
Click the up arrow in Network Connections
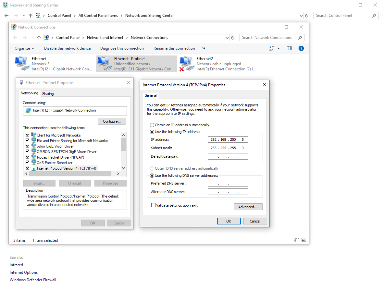[39, 38]
